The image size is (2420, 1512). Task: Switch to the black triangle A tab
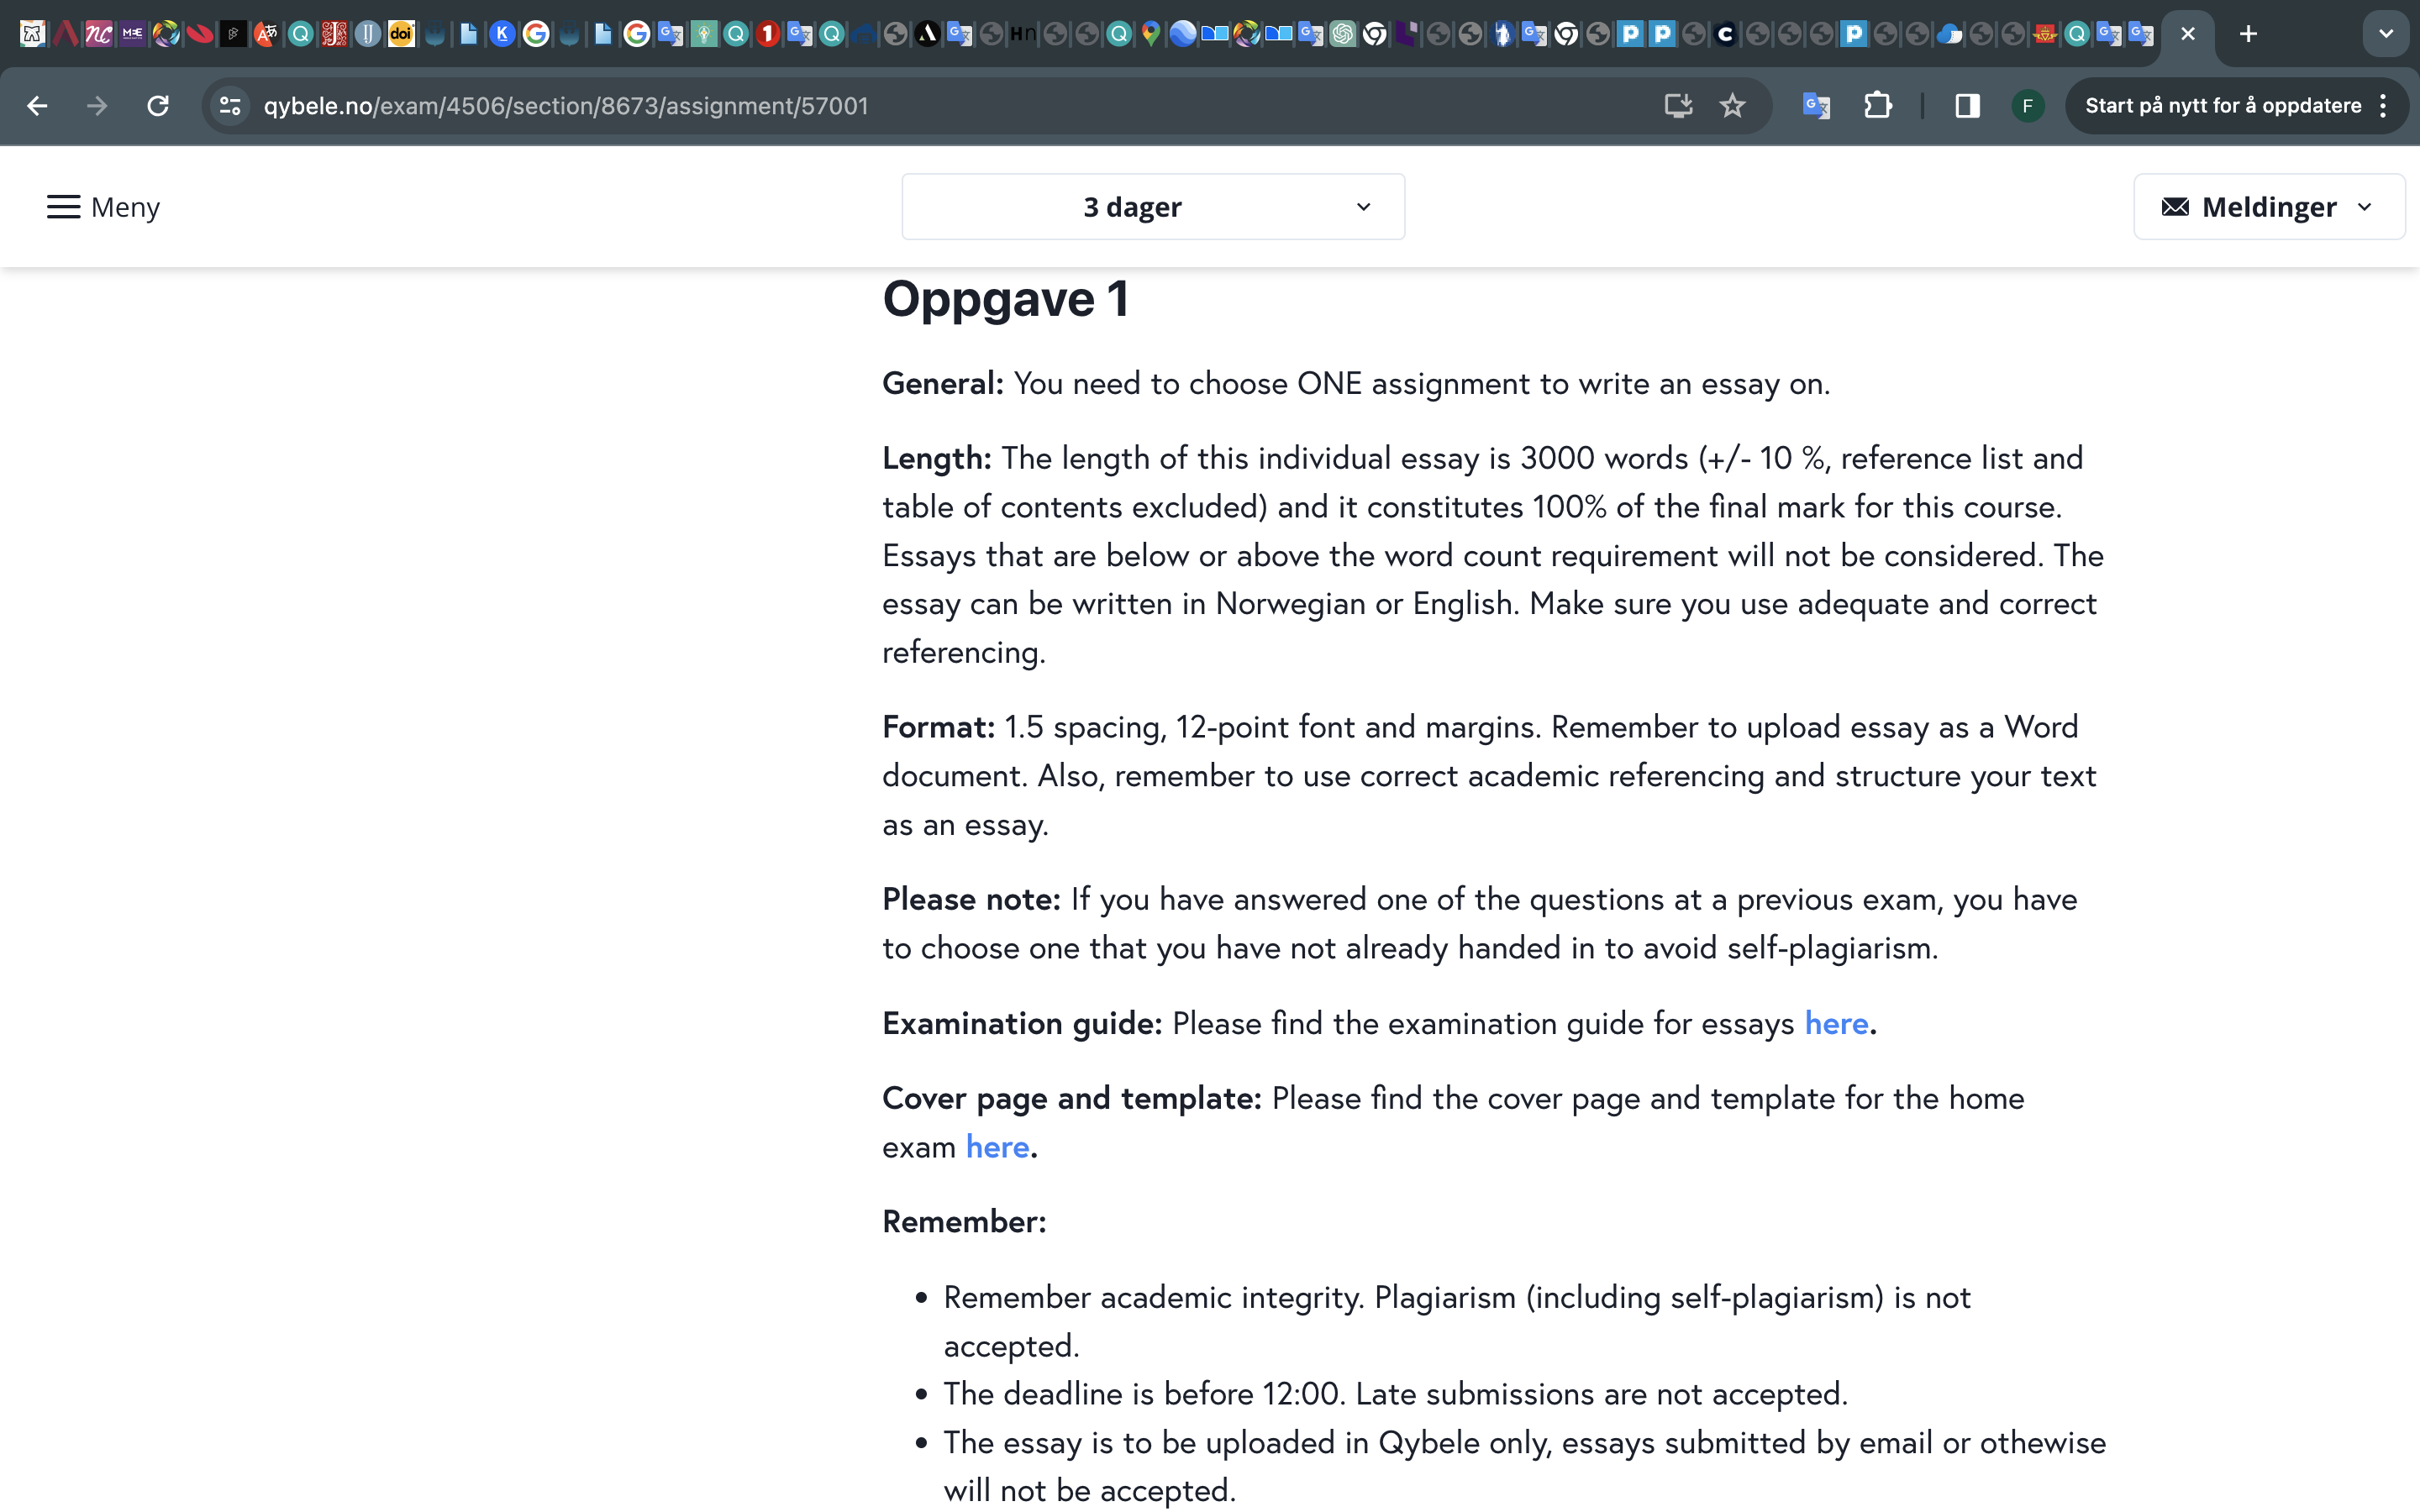(927, 34)
